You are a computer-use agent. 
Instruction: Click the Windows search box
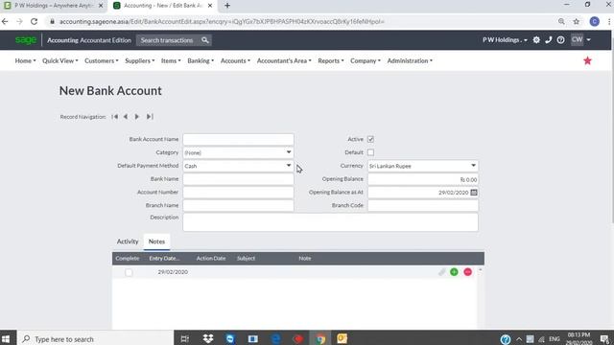(95, 338)
